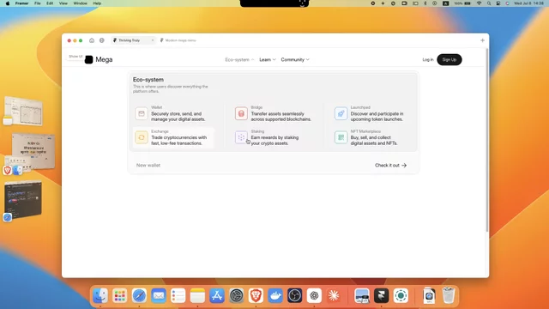This screenshot has width=549, height=309.
Task: Click the NFT Marketplace icon
Action: pyautogui.click(x=341, y=137)
